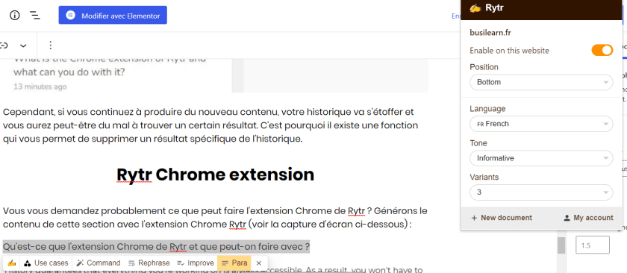Click New document in Rytr panel
This screenshot has height=273, width=627.
coord(502,218)
